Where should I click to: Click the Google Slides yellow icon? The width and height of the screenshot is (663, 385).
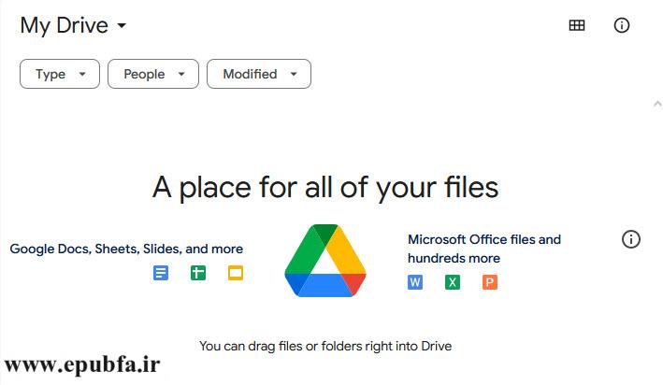pos(236,273)
